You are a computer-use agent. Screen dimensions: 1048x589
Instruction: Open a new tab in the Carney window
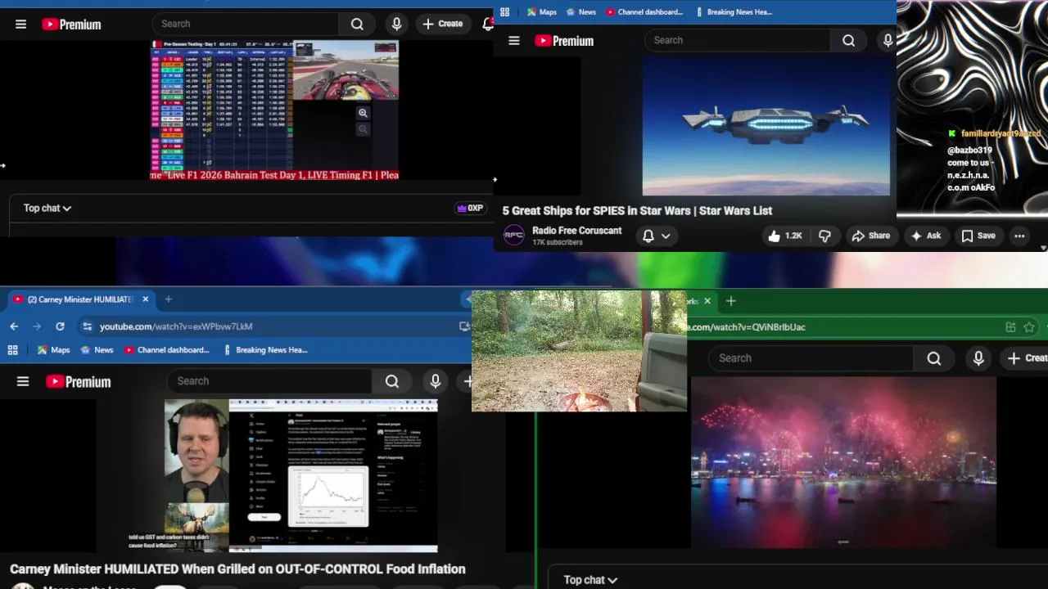pyautogui.click(x=169, y=299)
